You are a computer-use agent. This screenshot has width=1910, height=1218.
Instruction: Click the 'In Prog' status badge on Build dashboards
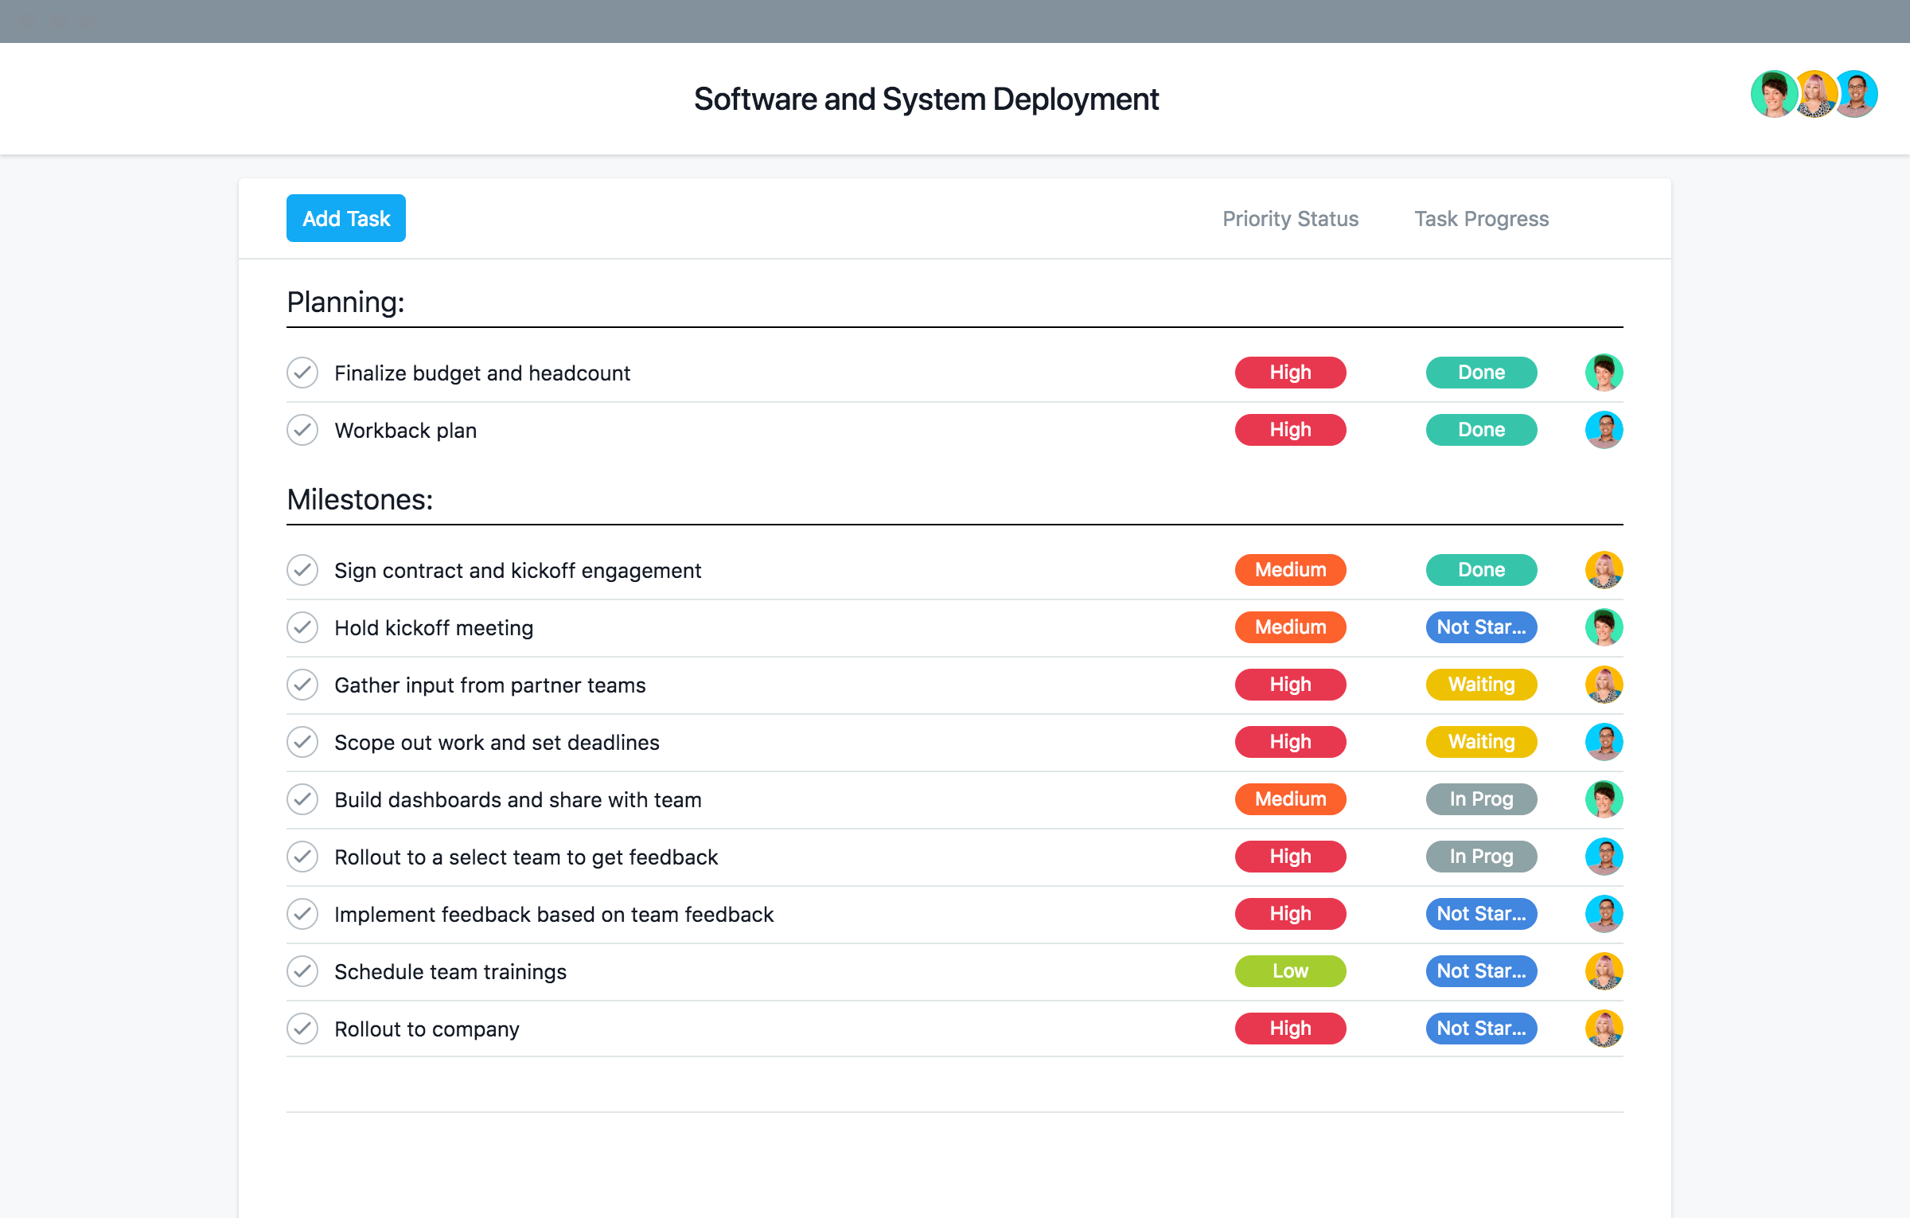point(1481,800)
